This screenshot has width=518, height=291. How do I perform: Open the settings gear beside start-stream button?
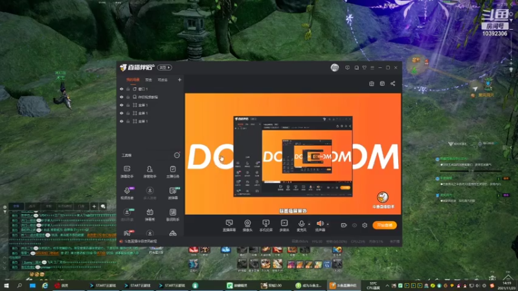coord(365,225)
